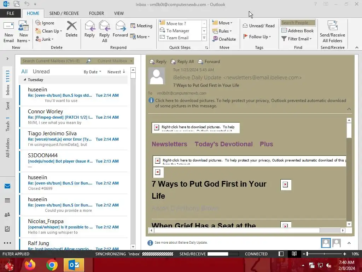
Task: Adjust the zoom slider
Action: pos(324,254)
